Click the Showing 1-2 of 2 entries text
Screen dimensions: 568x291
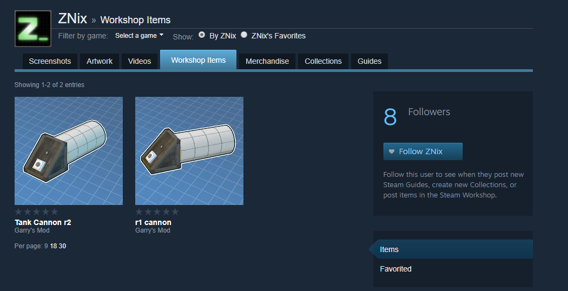point(49,85)
